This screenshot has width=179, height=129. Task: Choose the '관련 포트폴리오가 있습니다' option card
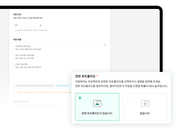pyautogui.click(x=97, y=107)
